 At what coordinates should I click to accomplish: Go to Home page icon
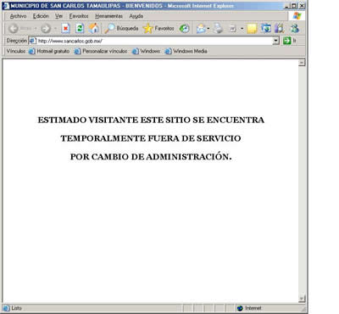coord(94,28)
